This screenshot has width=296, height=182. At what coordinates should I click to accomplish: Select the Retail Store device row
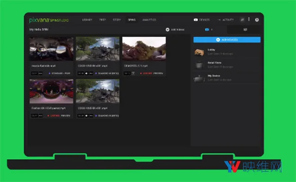pos(227,65)
